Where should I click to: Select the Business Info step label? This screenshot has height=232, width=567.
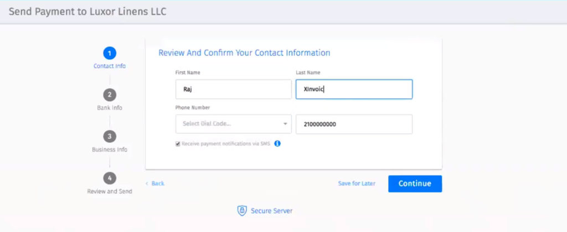pyautogui.click(x=110, y=149)
